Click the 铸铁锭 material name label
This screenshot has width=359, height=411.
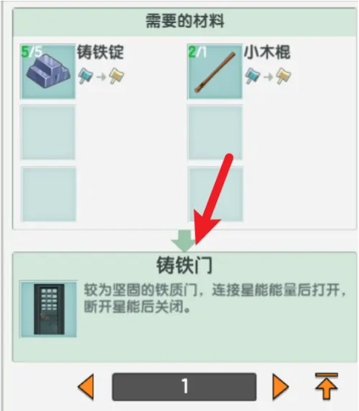100,52
